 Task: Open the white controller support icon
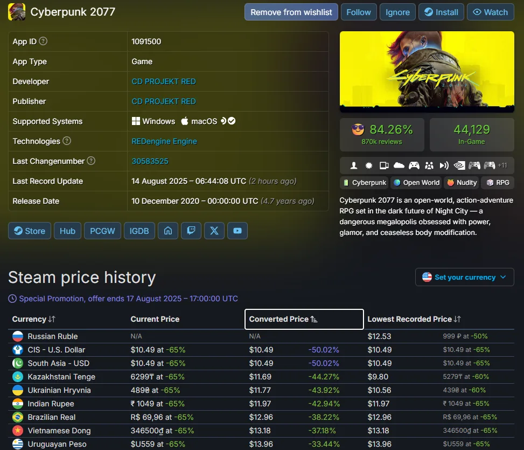tap(414, 165)
